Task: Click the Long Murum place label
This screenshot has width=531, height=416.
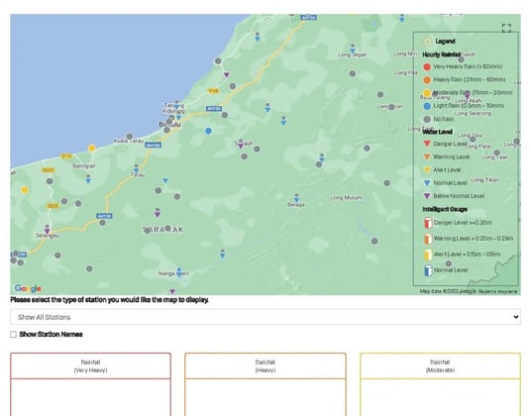Action: point(347,198)
